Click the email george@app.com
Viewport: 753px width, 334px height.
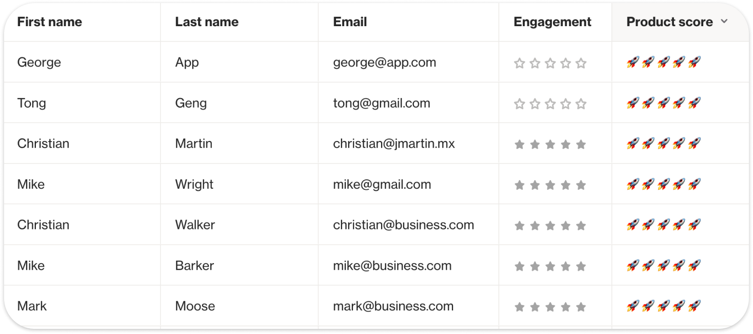[385, 63]
